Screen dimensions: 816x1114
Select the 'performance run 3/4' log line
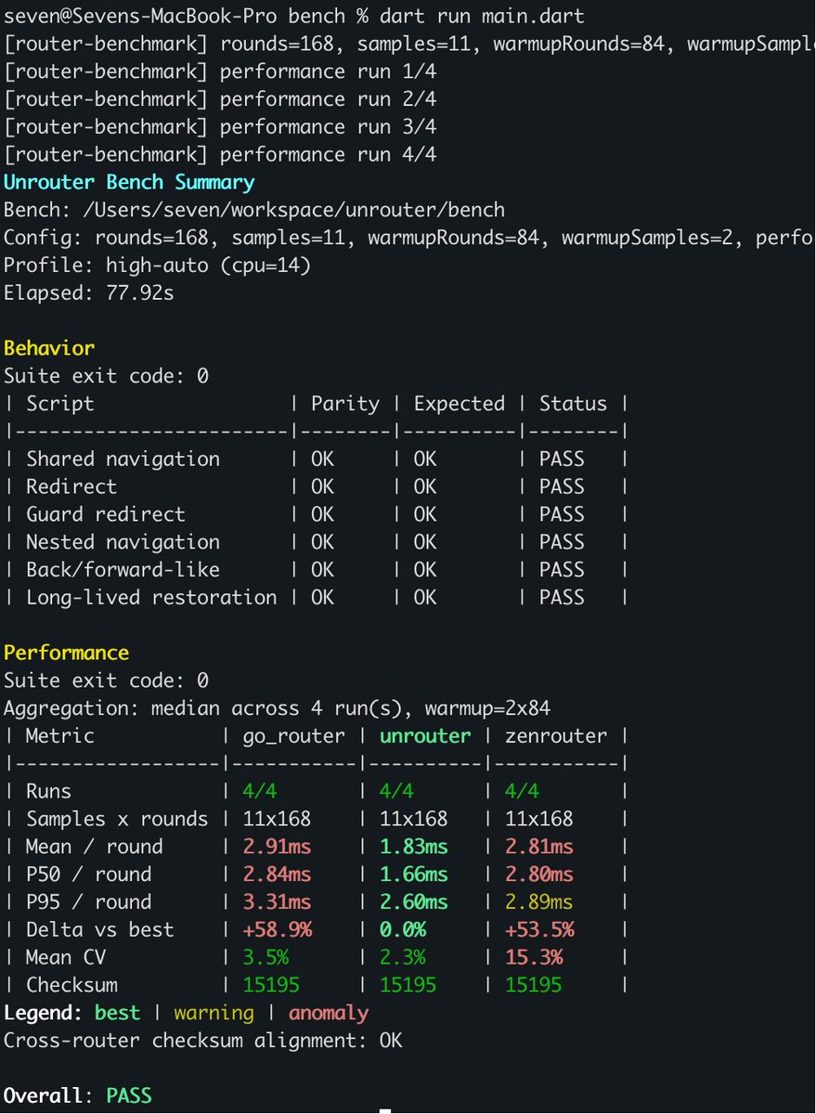tap(220, 127)
